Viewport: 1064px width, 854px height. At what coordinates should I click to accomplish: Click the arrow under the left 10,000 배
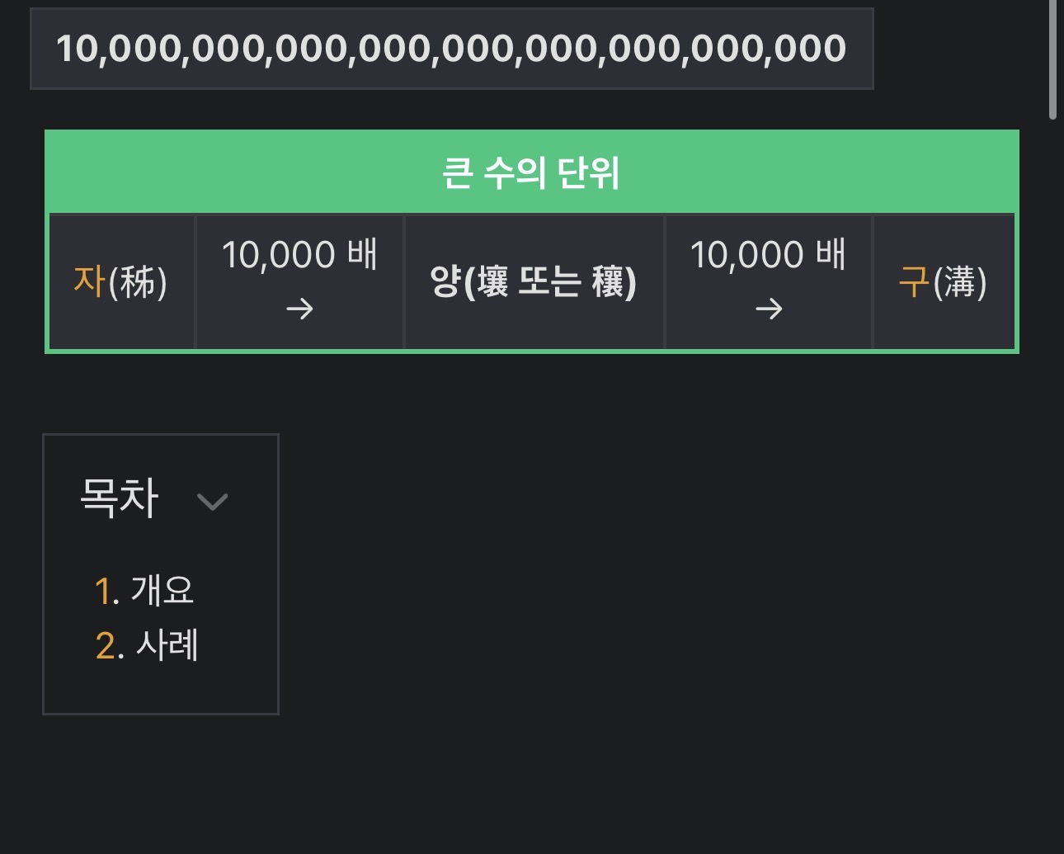[299, 309]
